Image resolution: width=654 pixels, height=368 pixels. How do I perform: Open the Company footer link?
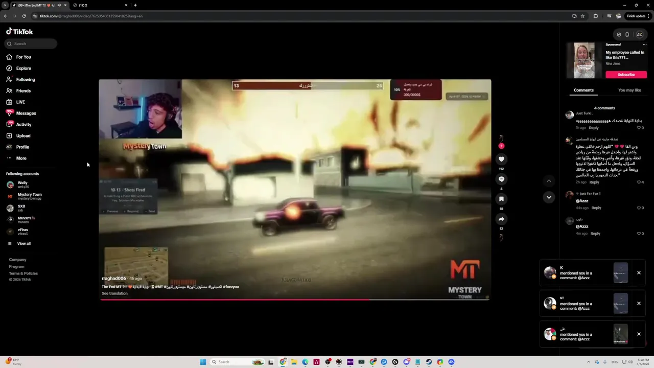point(17,260)
